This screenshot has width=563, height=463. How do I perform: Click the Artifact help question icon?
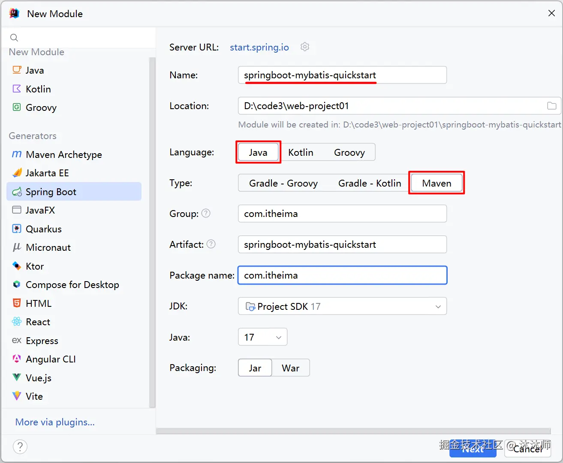[211, 244]
